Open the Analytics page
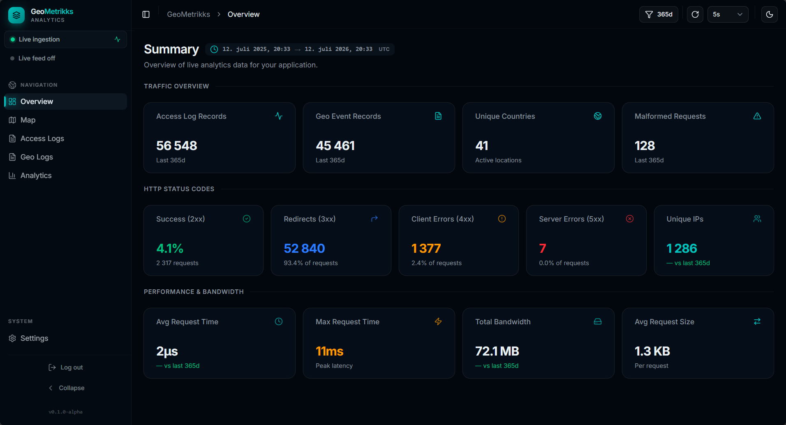The width and height of the screenshot is (786, 425). (65, 176)
